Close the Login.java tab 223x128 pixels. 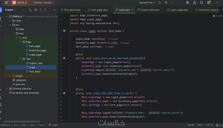coord(133,10)
